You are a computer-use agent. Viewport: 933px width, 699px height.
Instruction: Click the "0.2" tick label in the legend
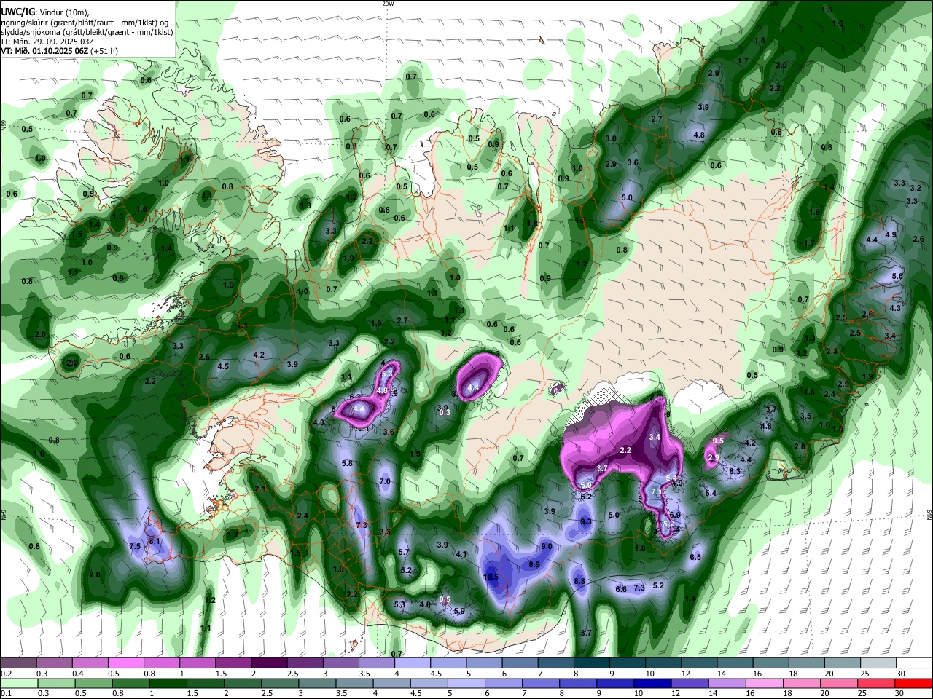(6, 674)
